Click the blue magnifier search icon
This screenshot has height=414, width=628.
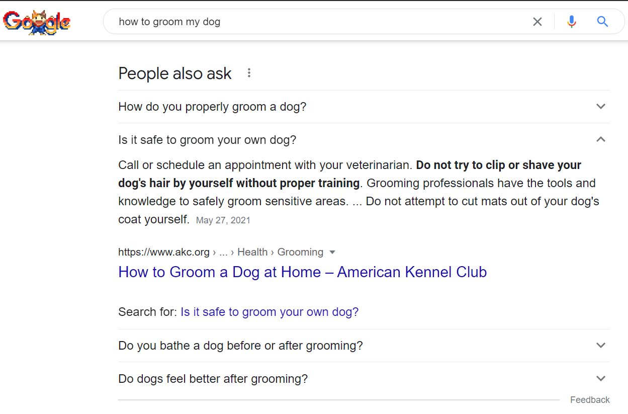point(602,22)
